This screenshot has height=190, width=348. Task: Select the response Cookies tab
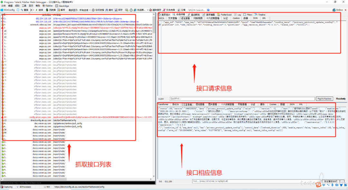pyautogui.click(x=273, y=105)
